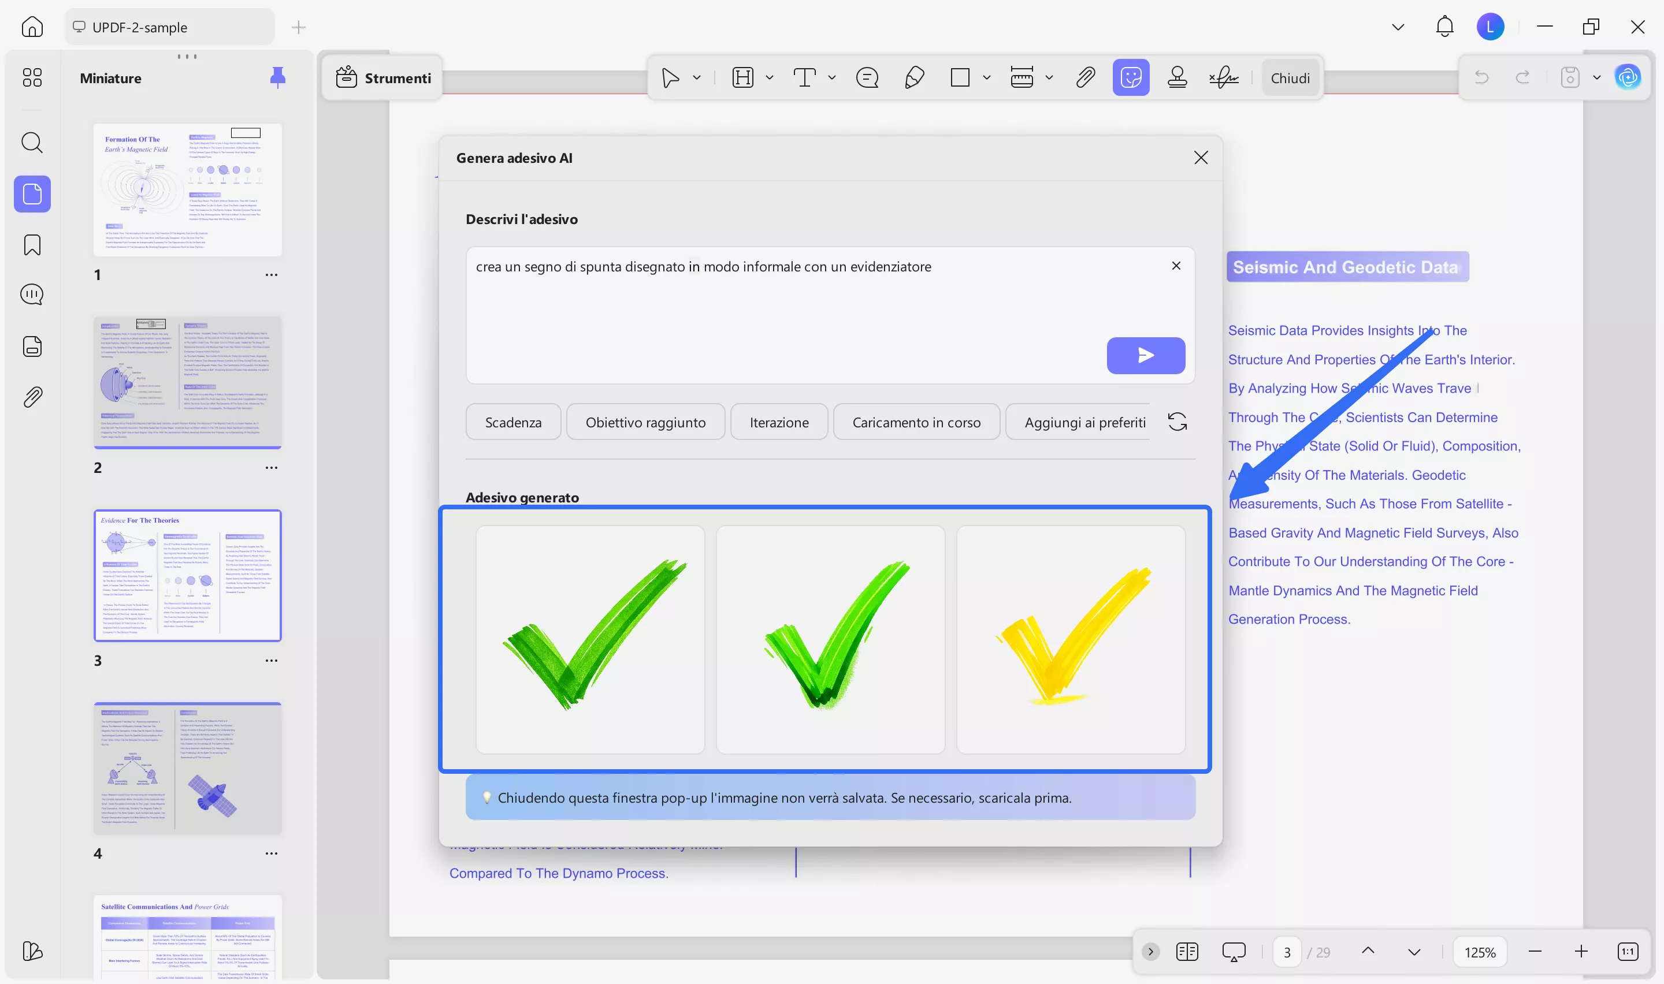1664x984 pixels.
Task: Choose the Obiettivo raggiunto suggestion
Action: (x=645, y=422)
